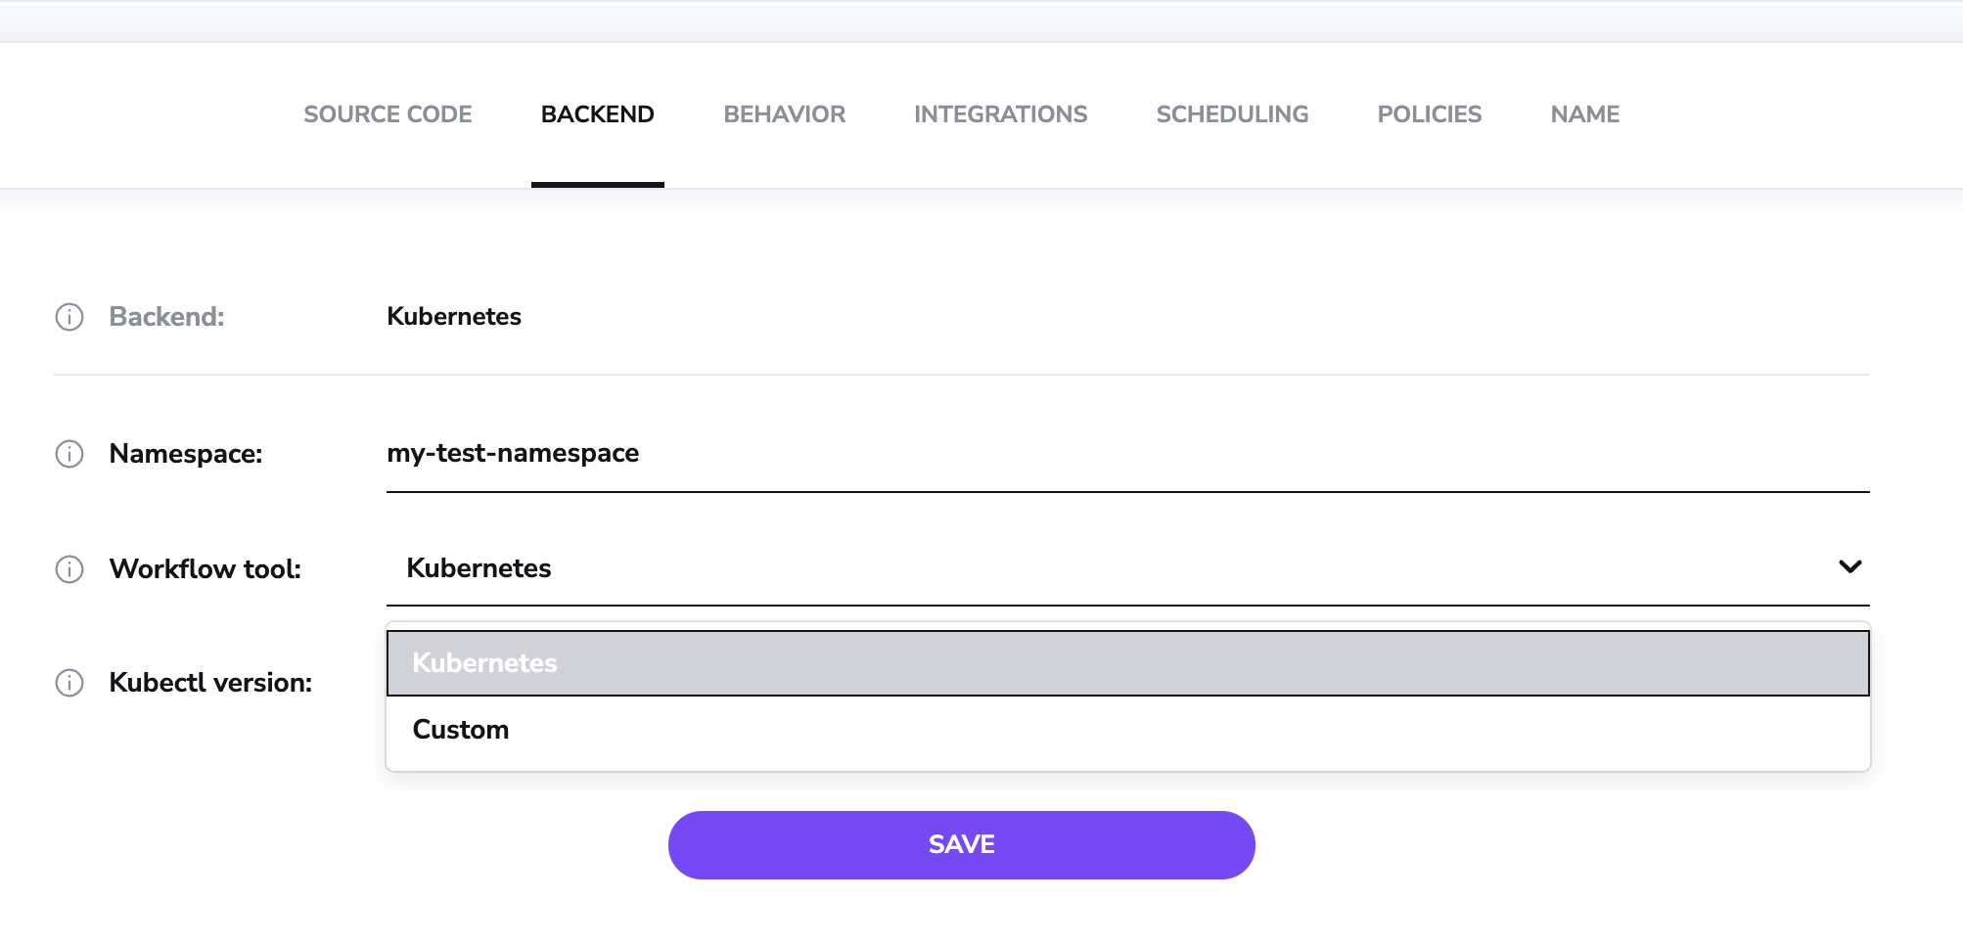
Task: Open the BEHAVIOR tab
Action: (784, 113)
